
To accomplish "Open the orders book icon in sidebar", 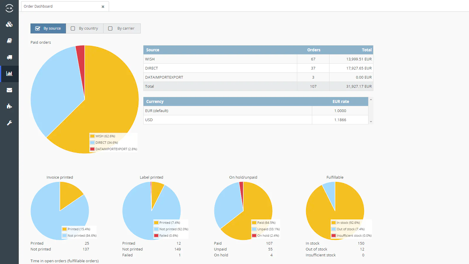I will coord(9,41).
